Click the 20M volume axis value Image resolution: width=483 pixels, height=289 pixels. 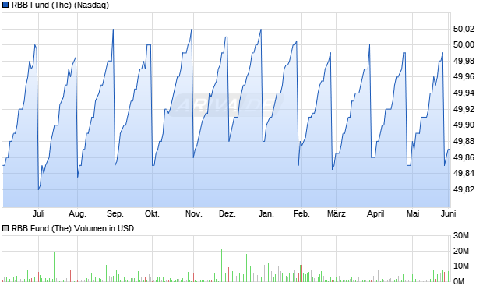461,251
